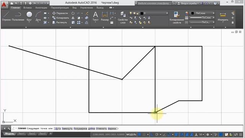Screen dimensions: 245x138
Task: Click the keyword search input field
Action: [x=154, y=3]
